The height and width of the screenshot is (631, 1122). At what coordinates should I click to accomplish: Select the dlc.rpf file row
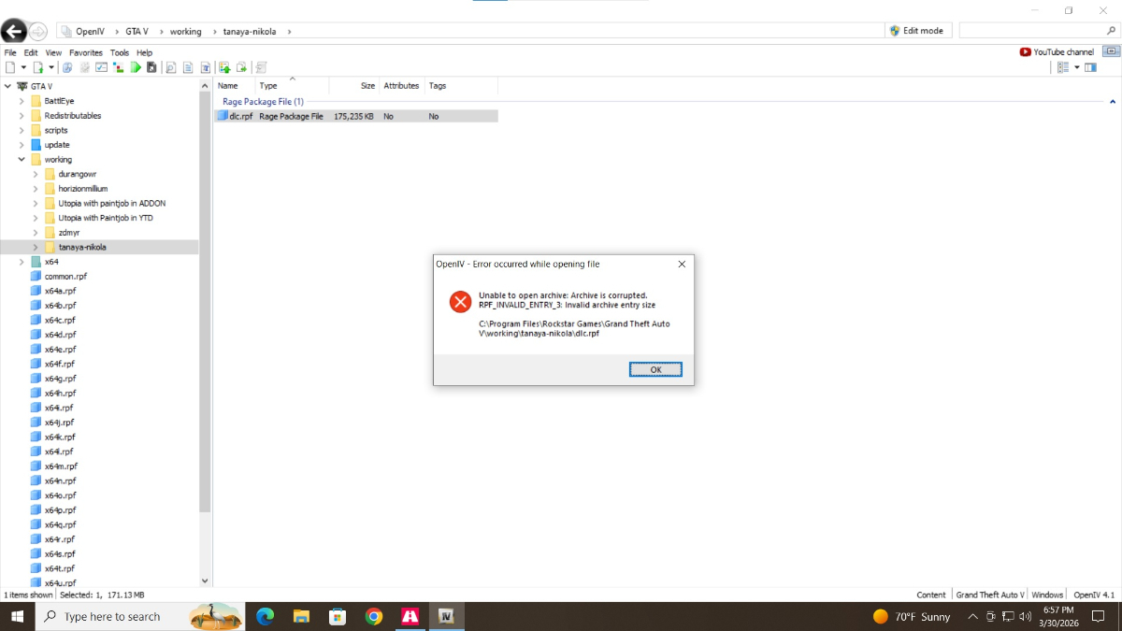pos(355,117)
